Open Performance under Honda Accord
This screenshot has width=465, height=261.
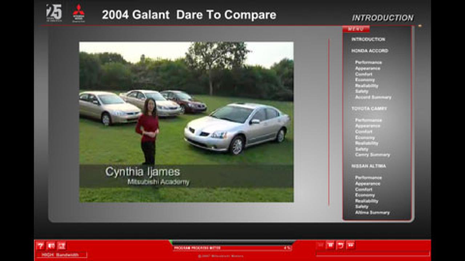pyautogui.click(x=368, y=62)
